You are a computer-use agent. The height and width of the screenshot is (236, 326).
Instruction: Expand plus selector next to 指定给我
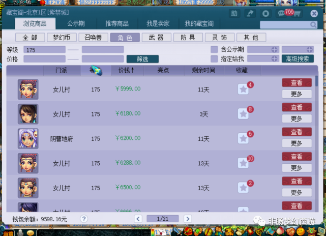coord(274,59)
